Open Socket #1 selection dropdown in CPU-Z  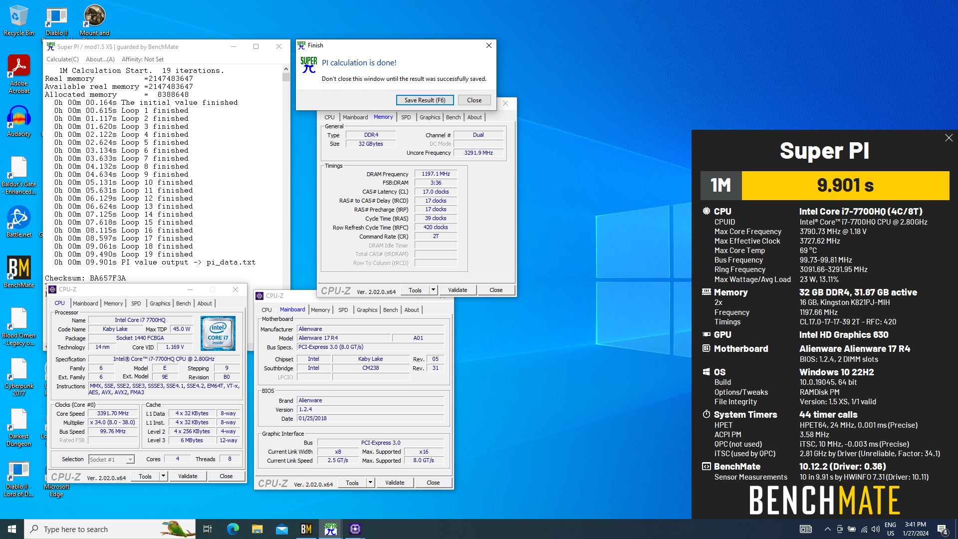[112, 460]
